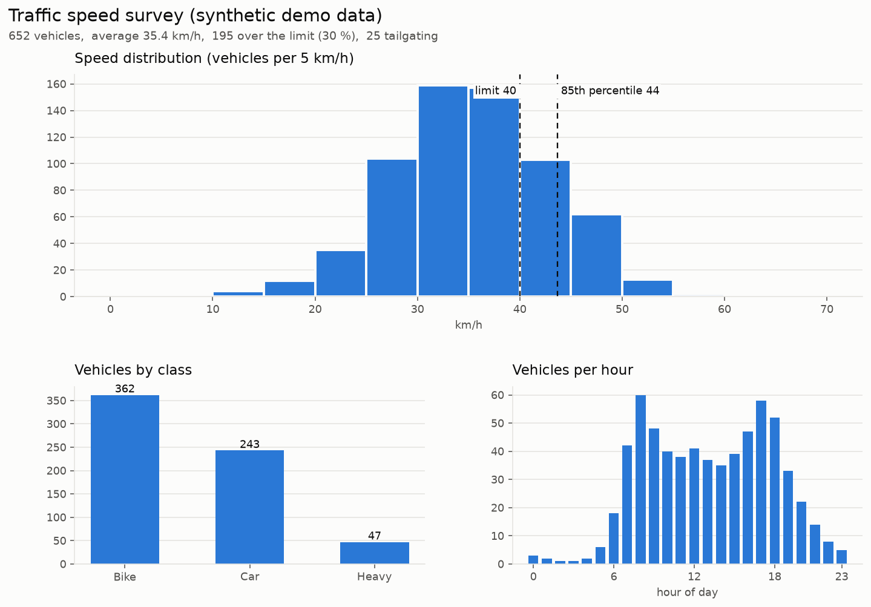Click the 'Vehicles per hour' heading
This screenshot has height=607, width=871.
coord(573,370)
